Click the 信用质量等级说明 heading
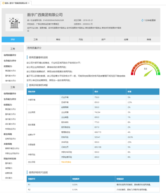The image size is (166, 193). (x=38, y=57)
